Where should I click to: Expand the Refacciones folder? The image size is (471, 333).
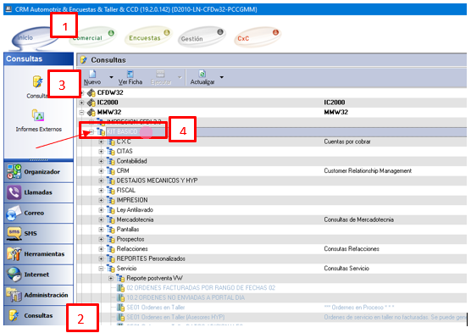(101, 249)
